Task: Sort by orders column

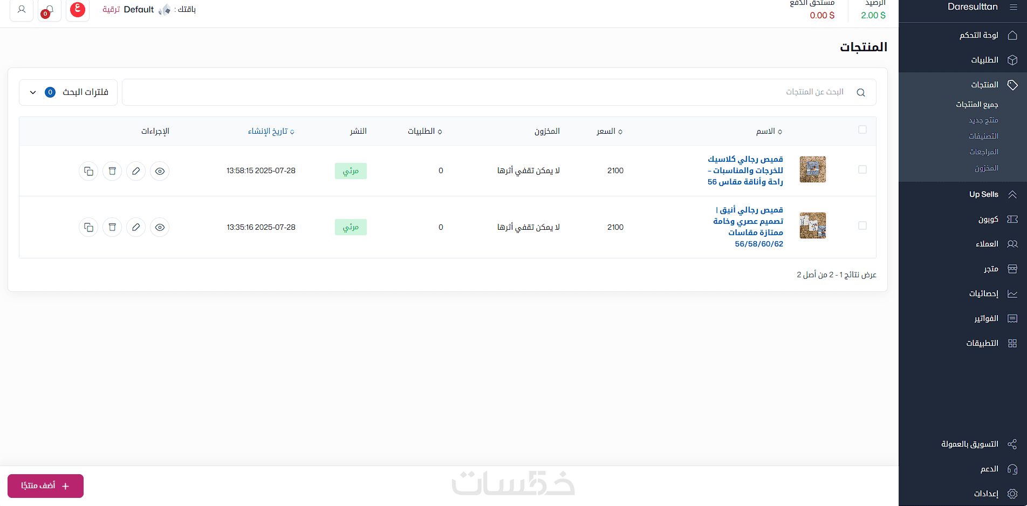Action: point(425,131)
